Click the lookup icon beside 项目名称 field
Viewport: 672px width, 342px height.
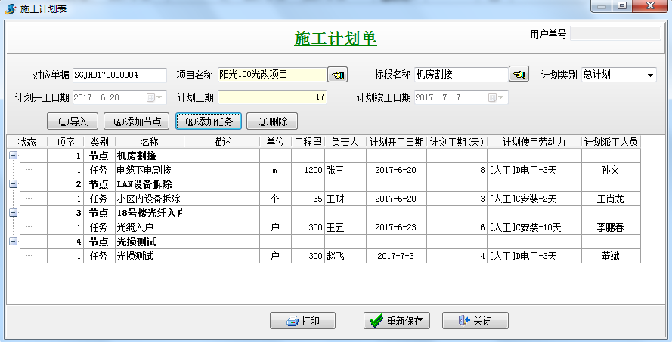point(337,75)
